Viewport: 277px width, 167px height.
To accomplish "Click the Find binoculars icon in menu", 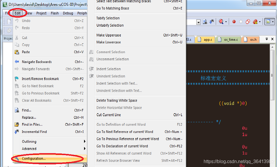I will pos(17,110).
